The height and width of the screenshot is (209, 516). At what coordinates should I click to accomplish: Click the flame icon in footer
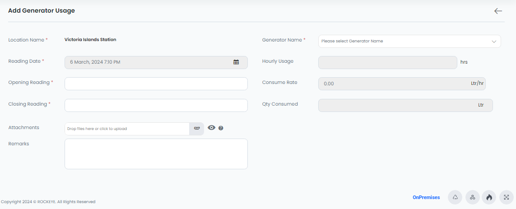coord(489,197)
